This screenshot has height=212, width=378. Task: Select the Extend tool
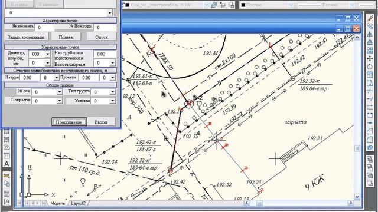click(370, 99)
